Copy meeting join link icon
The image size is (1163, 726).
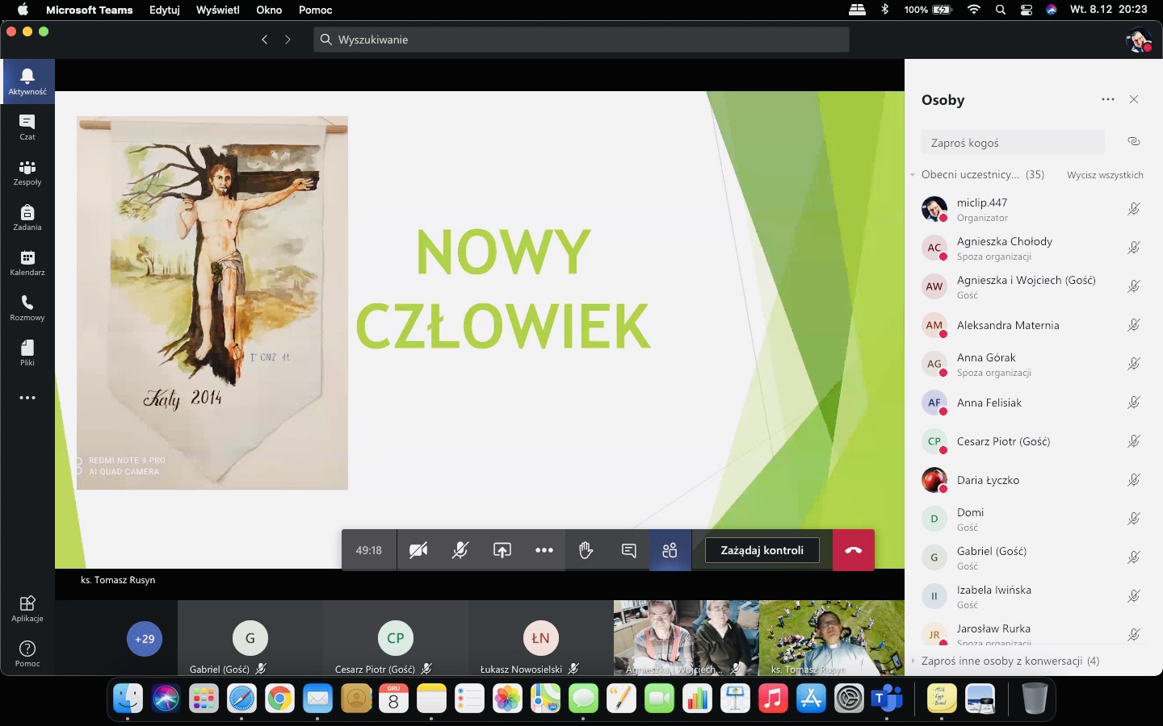click(1134, 141)
